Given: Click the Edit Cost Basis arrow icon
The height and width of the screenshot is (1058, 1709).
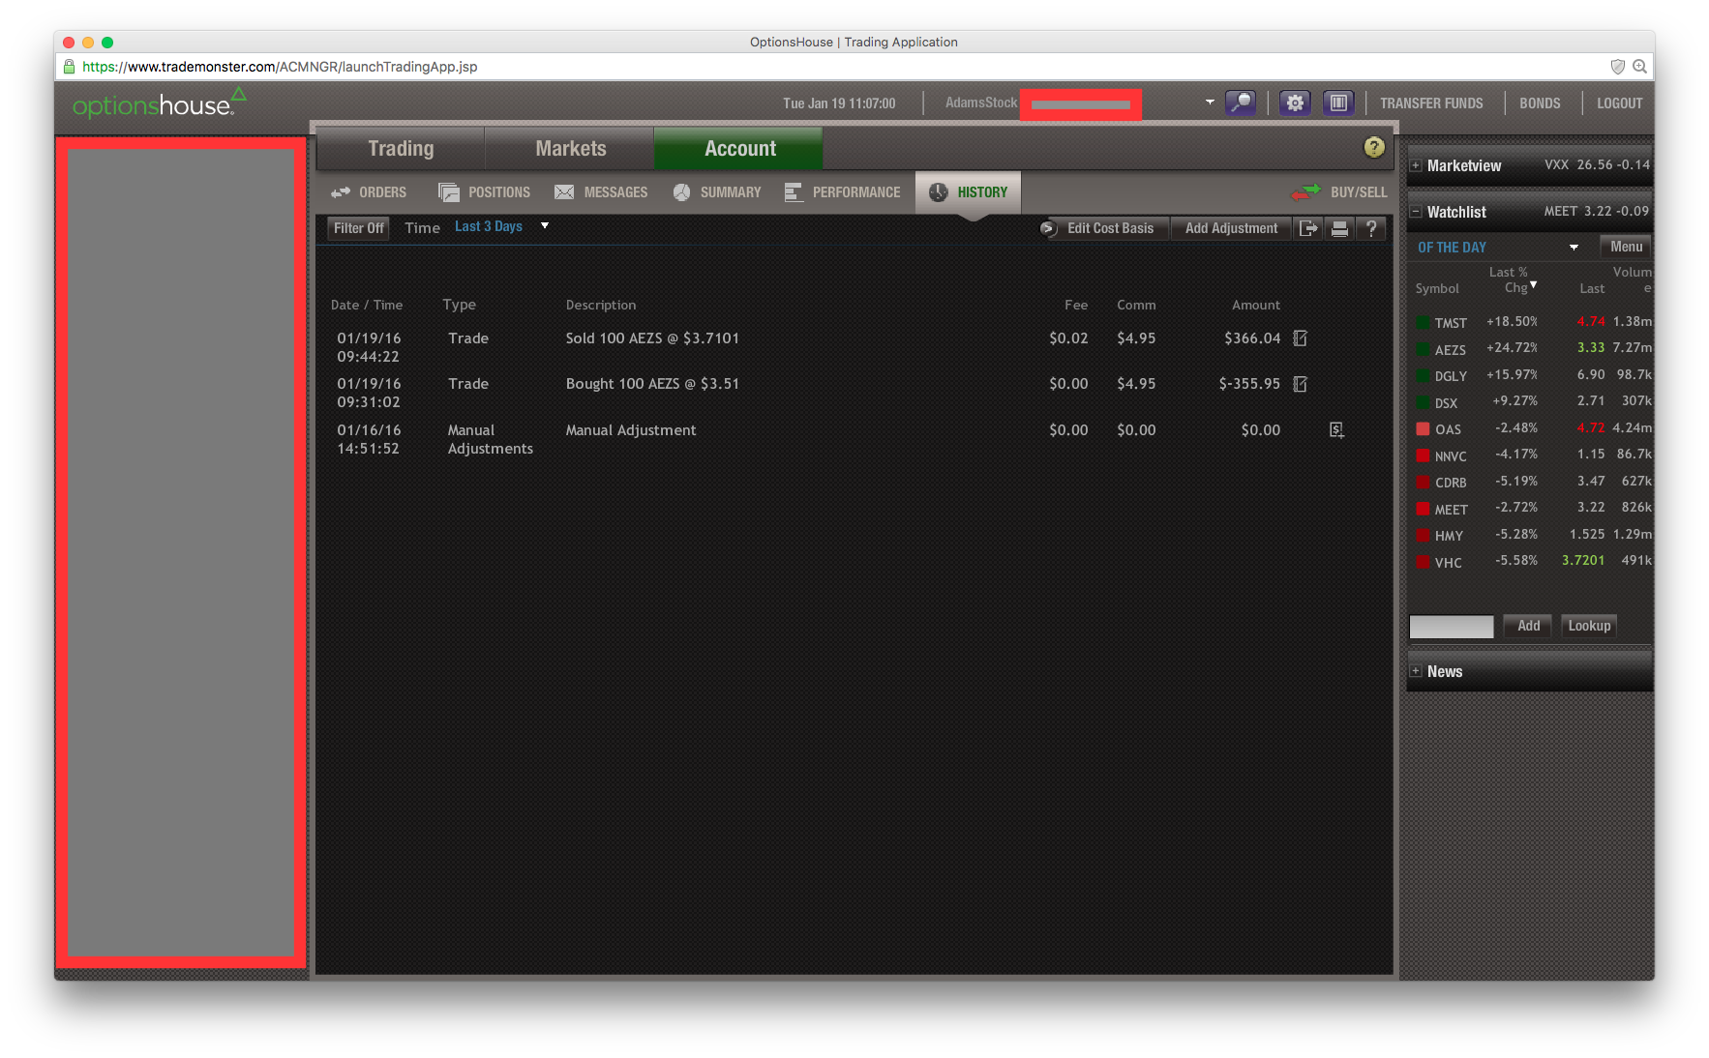Looking at the screenshot, I should 1048,228.
